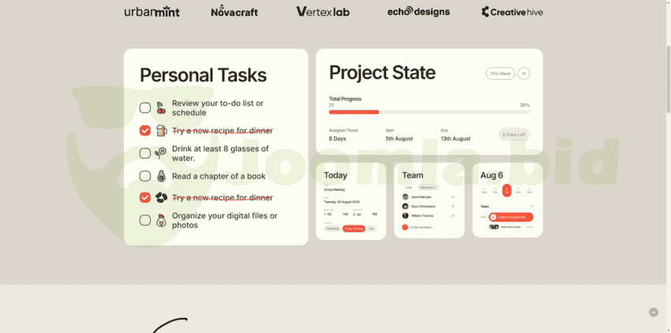Select the orange Group Meeting category tag
Screen dimensions: 671x333
point(354,229)
